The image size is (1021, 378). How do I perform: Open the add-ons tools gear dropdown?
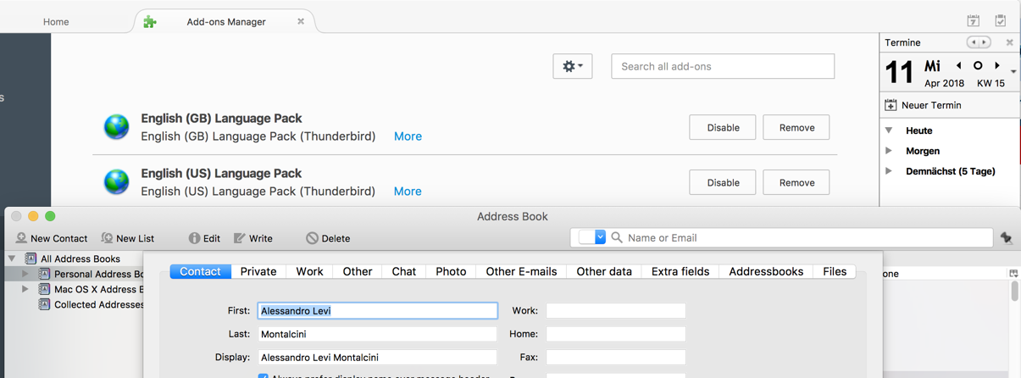point(572,66)
